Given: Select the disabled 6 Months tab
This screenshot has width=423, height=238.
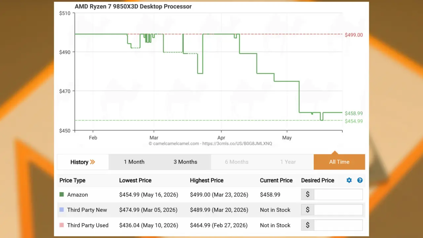Looking at the screenshot, I should point(237,162).
